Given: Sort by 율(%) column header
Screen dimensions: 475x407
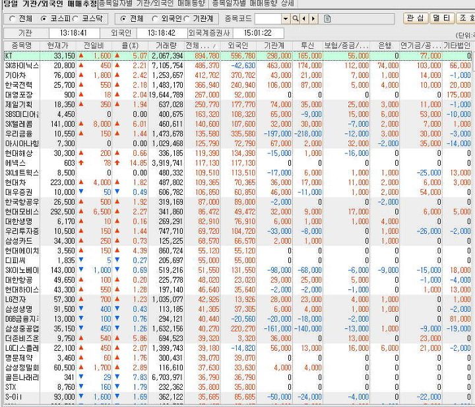Looking at the screenshot, I should click(x=130, y=46).
